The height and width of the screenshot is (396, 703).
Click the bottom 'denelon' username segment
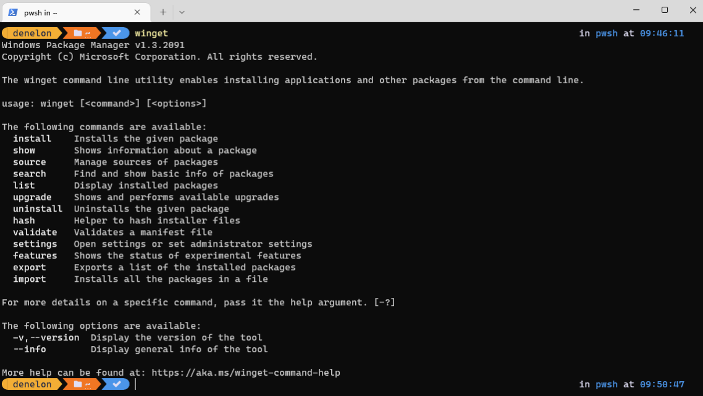pos(32,384)
